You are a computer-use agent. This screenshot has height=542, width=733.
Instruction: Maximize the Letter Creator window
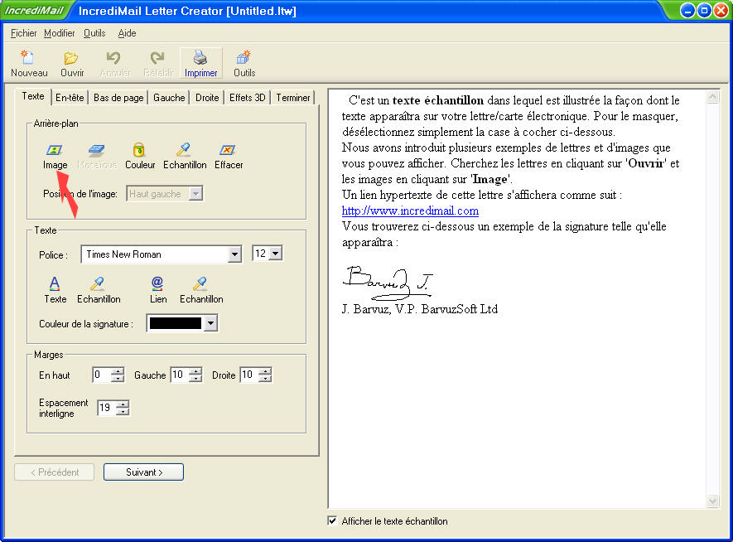click(704, 11)
